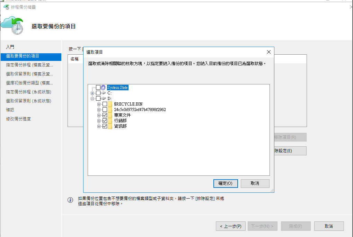Close the 選取項目 dialog with X
The image size is (353, 237).
(268, 52)
